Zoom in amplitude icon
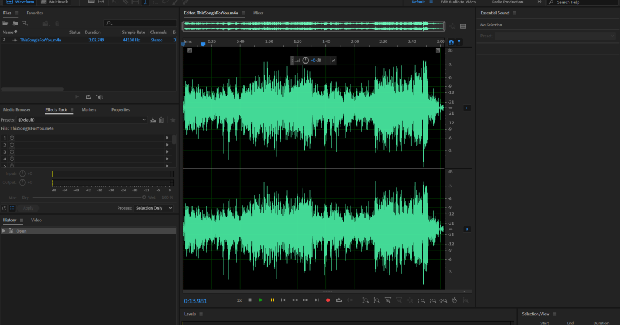The image size is (620, 325). (365, 300)
